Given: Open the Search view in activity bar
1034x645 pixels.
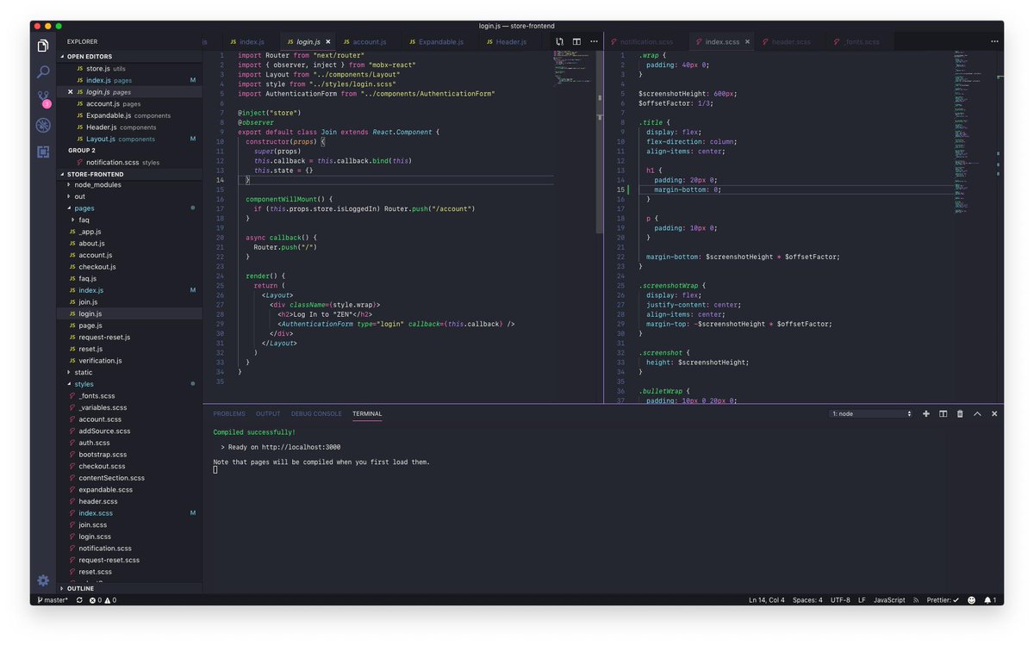Looking at the screenshot, I should click(43, 72).
